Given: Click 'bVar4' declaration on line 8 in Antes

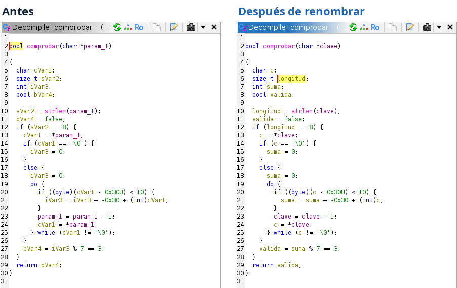Looking at the screenshot, I should (43, 95).
